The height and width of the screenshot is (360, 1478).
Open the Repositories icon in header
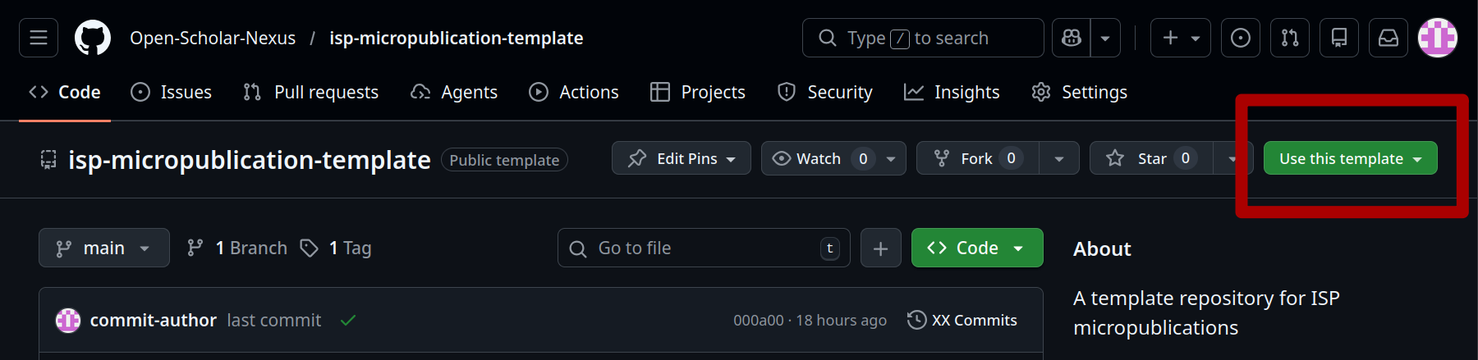1339,38
